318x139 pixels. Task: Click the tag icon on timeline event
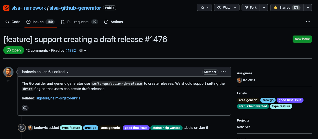(22, 128)
